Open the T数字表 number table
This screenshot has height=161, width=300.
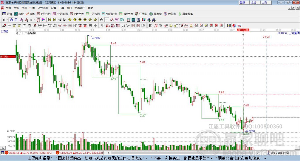click(126, 14)
